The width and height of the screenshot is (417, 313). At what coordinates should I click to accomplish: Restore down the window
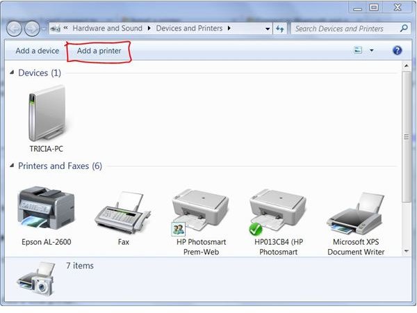(374, 8)
